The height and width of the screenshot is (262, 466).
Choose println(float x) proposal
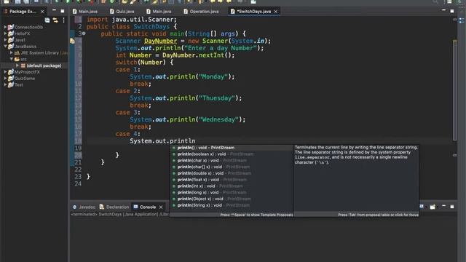(232, 180)
